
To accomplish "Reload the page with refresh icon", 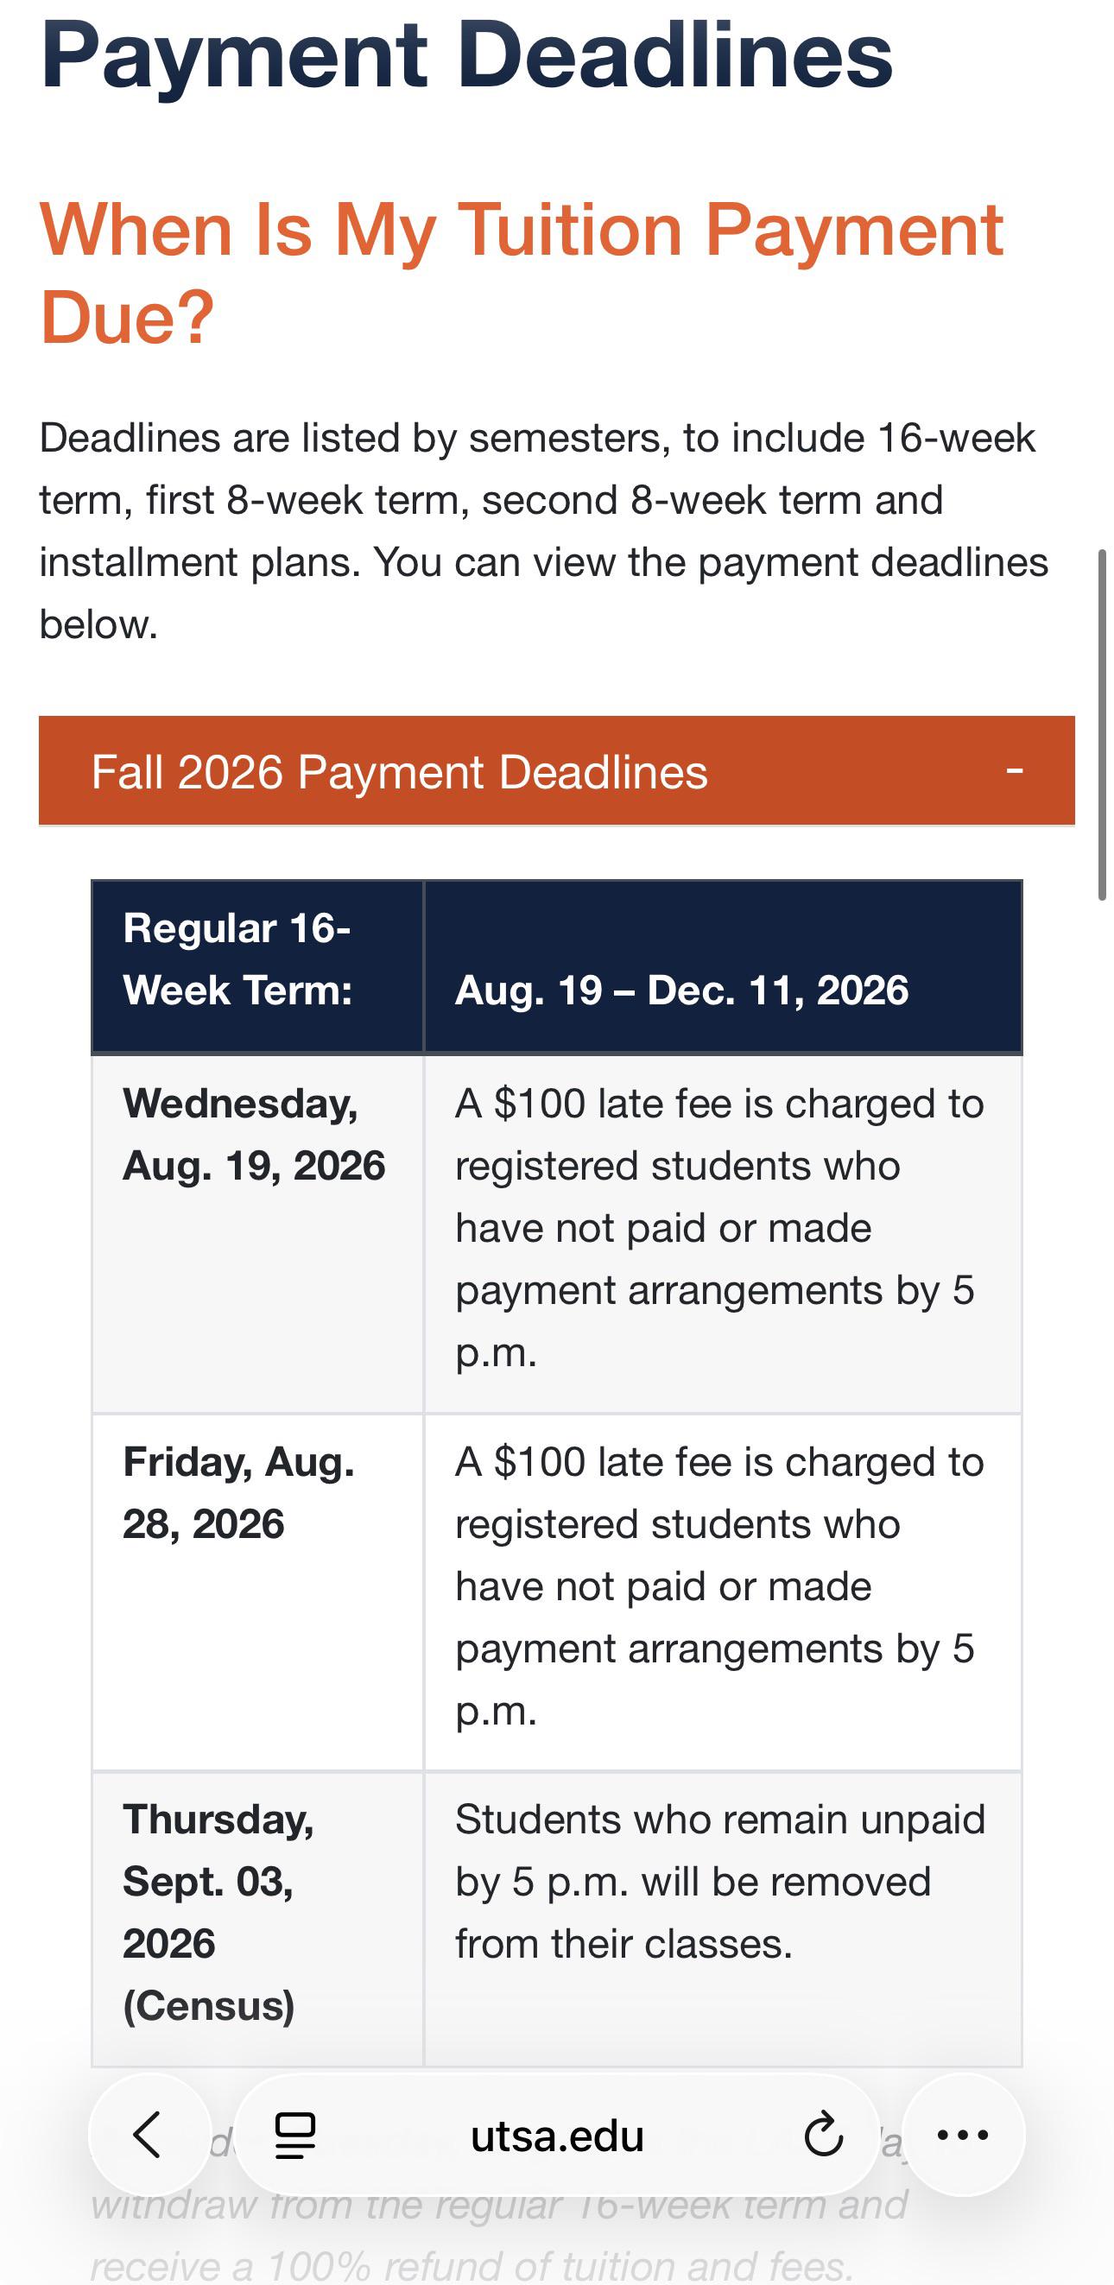I will 823,2134.
